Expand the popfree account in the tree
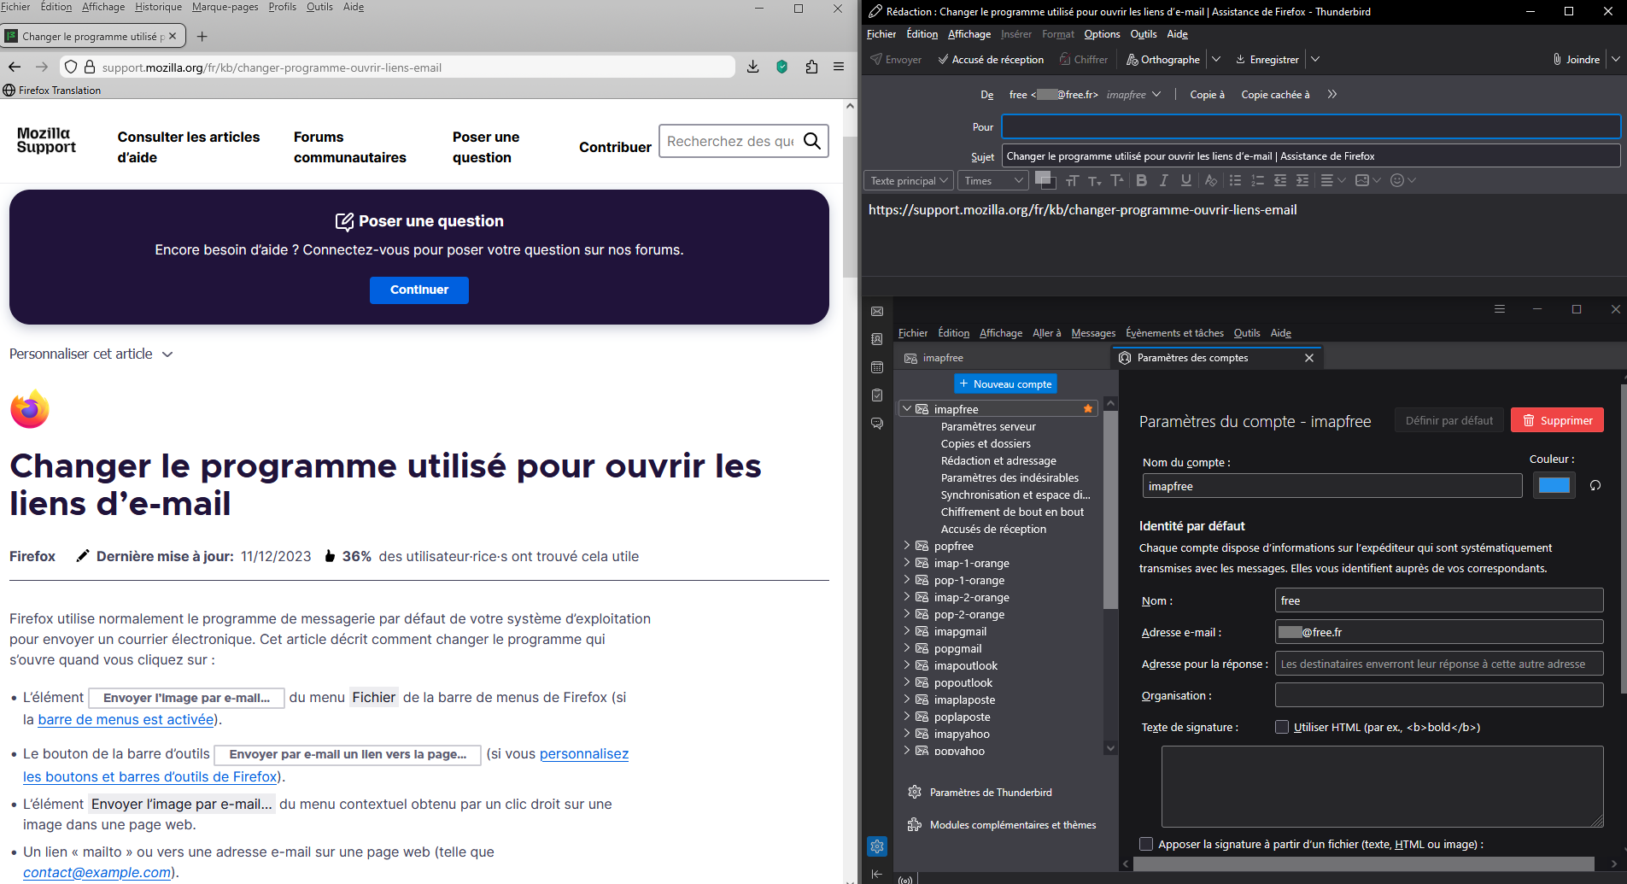The width and height of the screenshot is (1627, 884). [907, 546]
